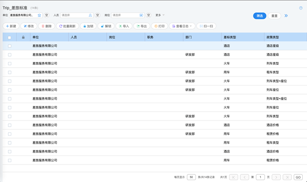Go to the last page button

(287, 177)
